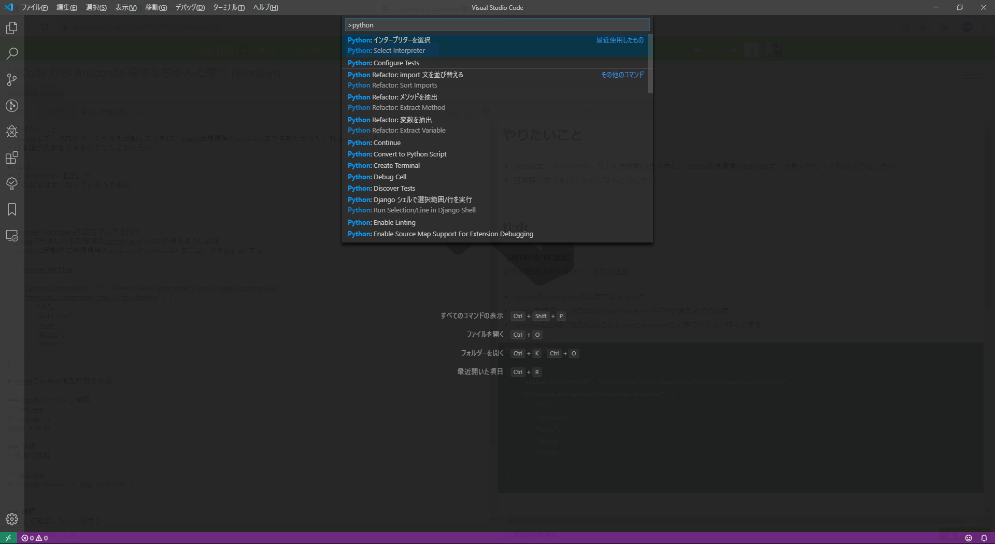Run Python Refactor: Sort Imports command
This screenshot has height=544, width=995.
[496, 80]
